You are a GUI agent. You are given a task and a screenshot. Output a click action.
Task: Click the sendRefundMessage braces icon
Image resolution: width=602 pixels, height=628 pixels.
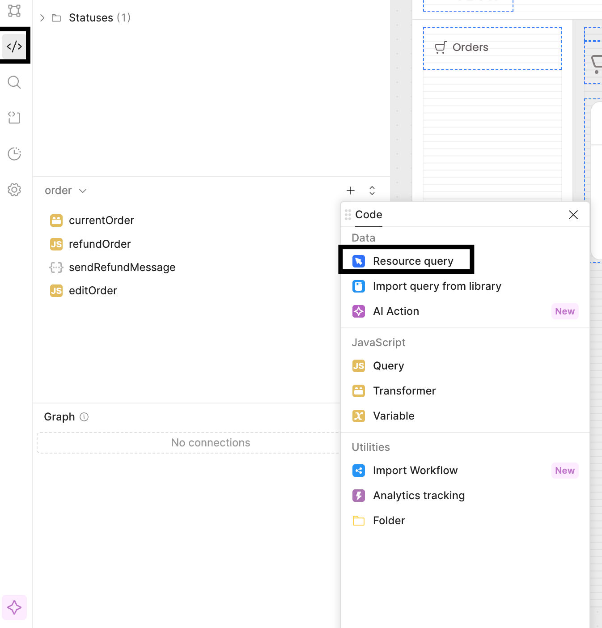coord(56,267)
